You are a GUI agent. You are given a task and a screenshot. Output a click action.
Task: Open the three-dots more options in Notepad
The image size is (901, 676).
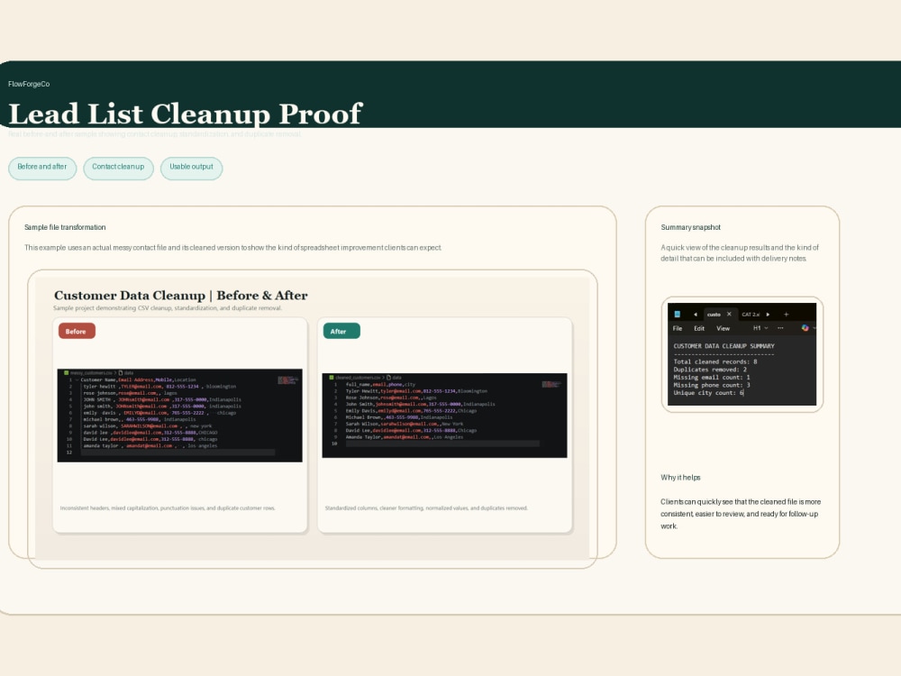coord(780,328)
